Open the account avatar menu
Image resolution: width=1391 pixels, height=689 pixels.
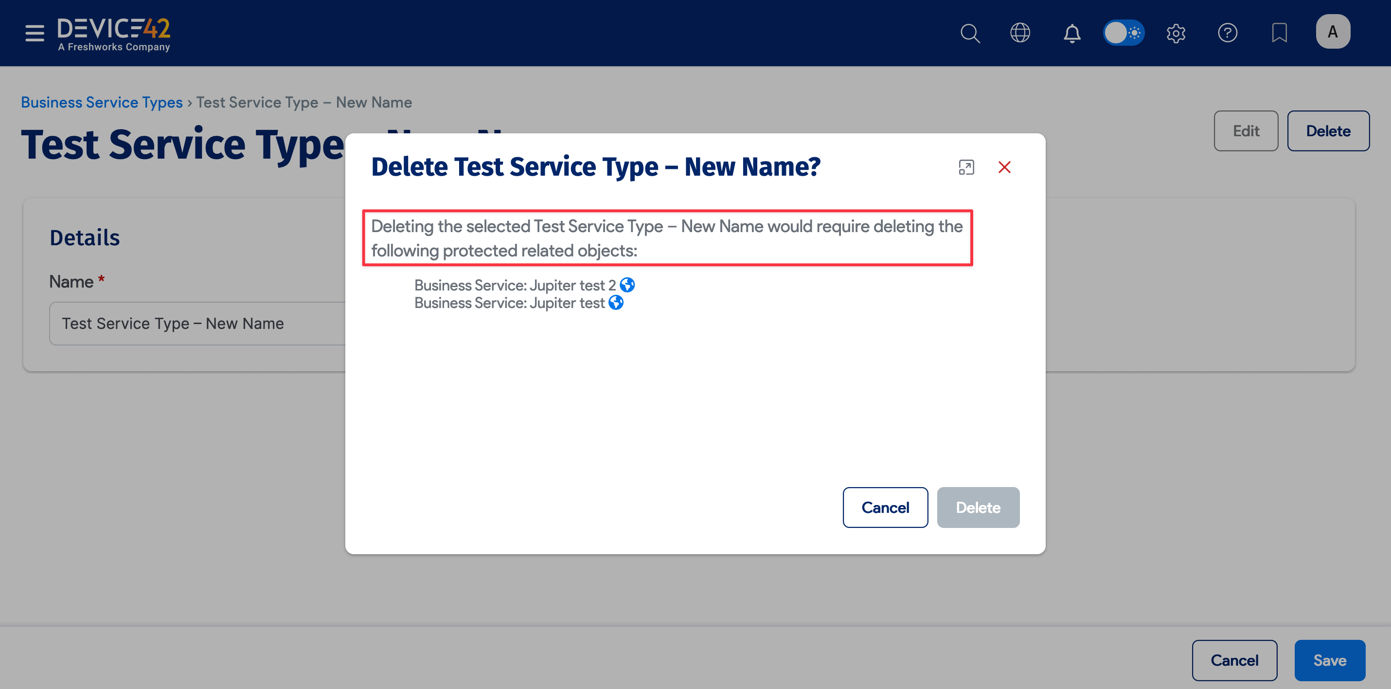(1333, 31)
